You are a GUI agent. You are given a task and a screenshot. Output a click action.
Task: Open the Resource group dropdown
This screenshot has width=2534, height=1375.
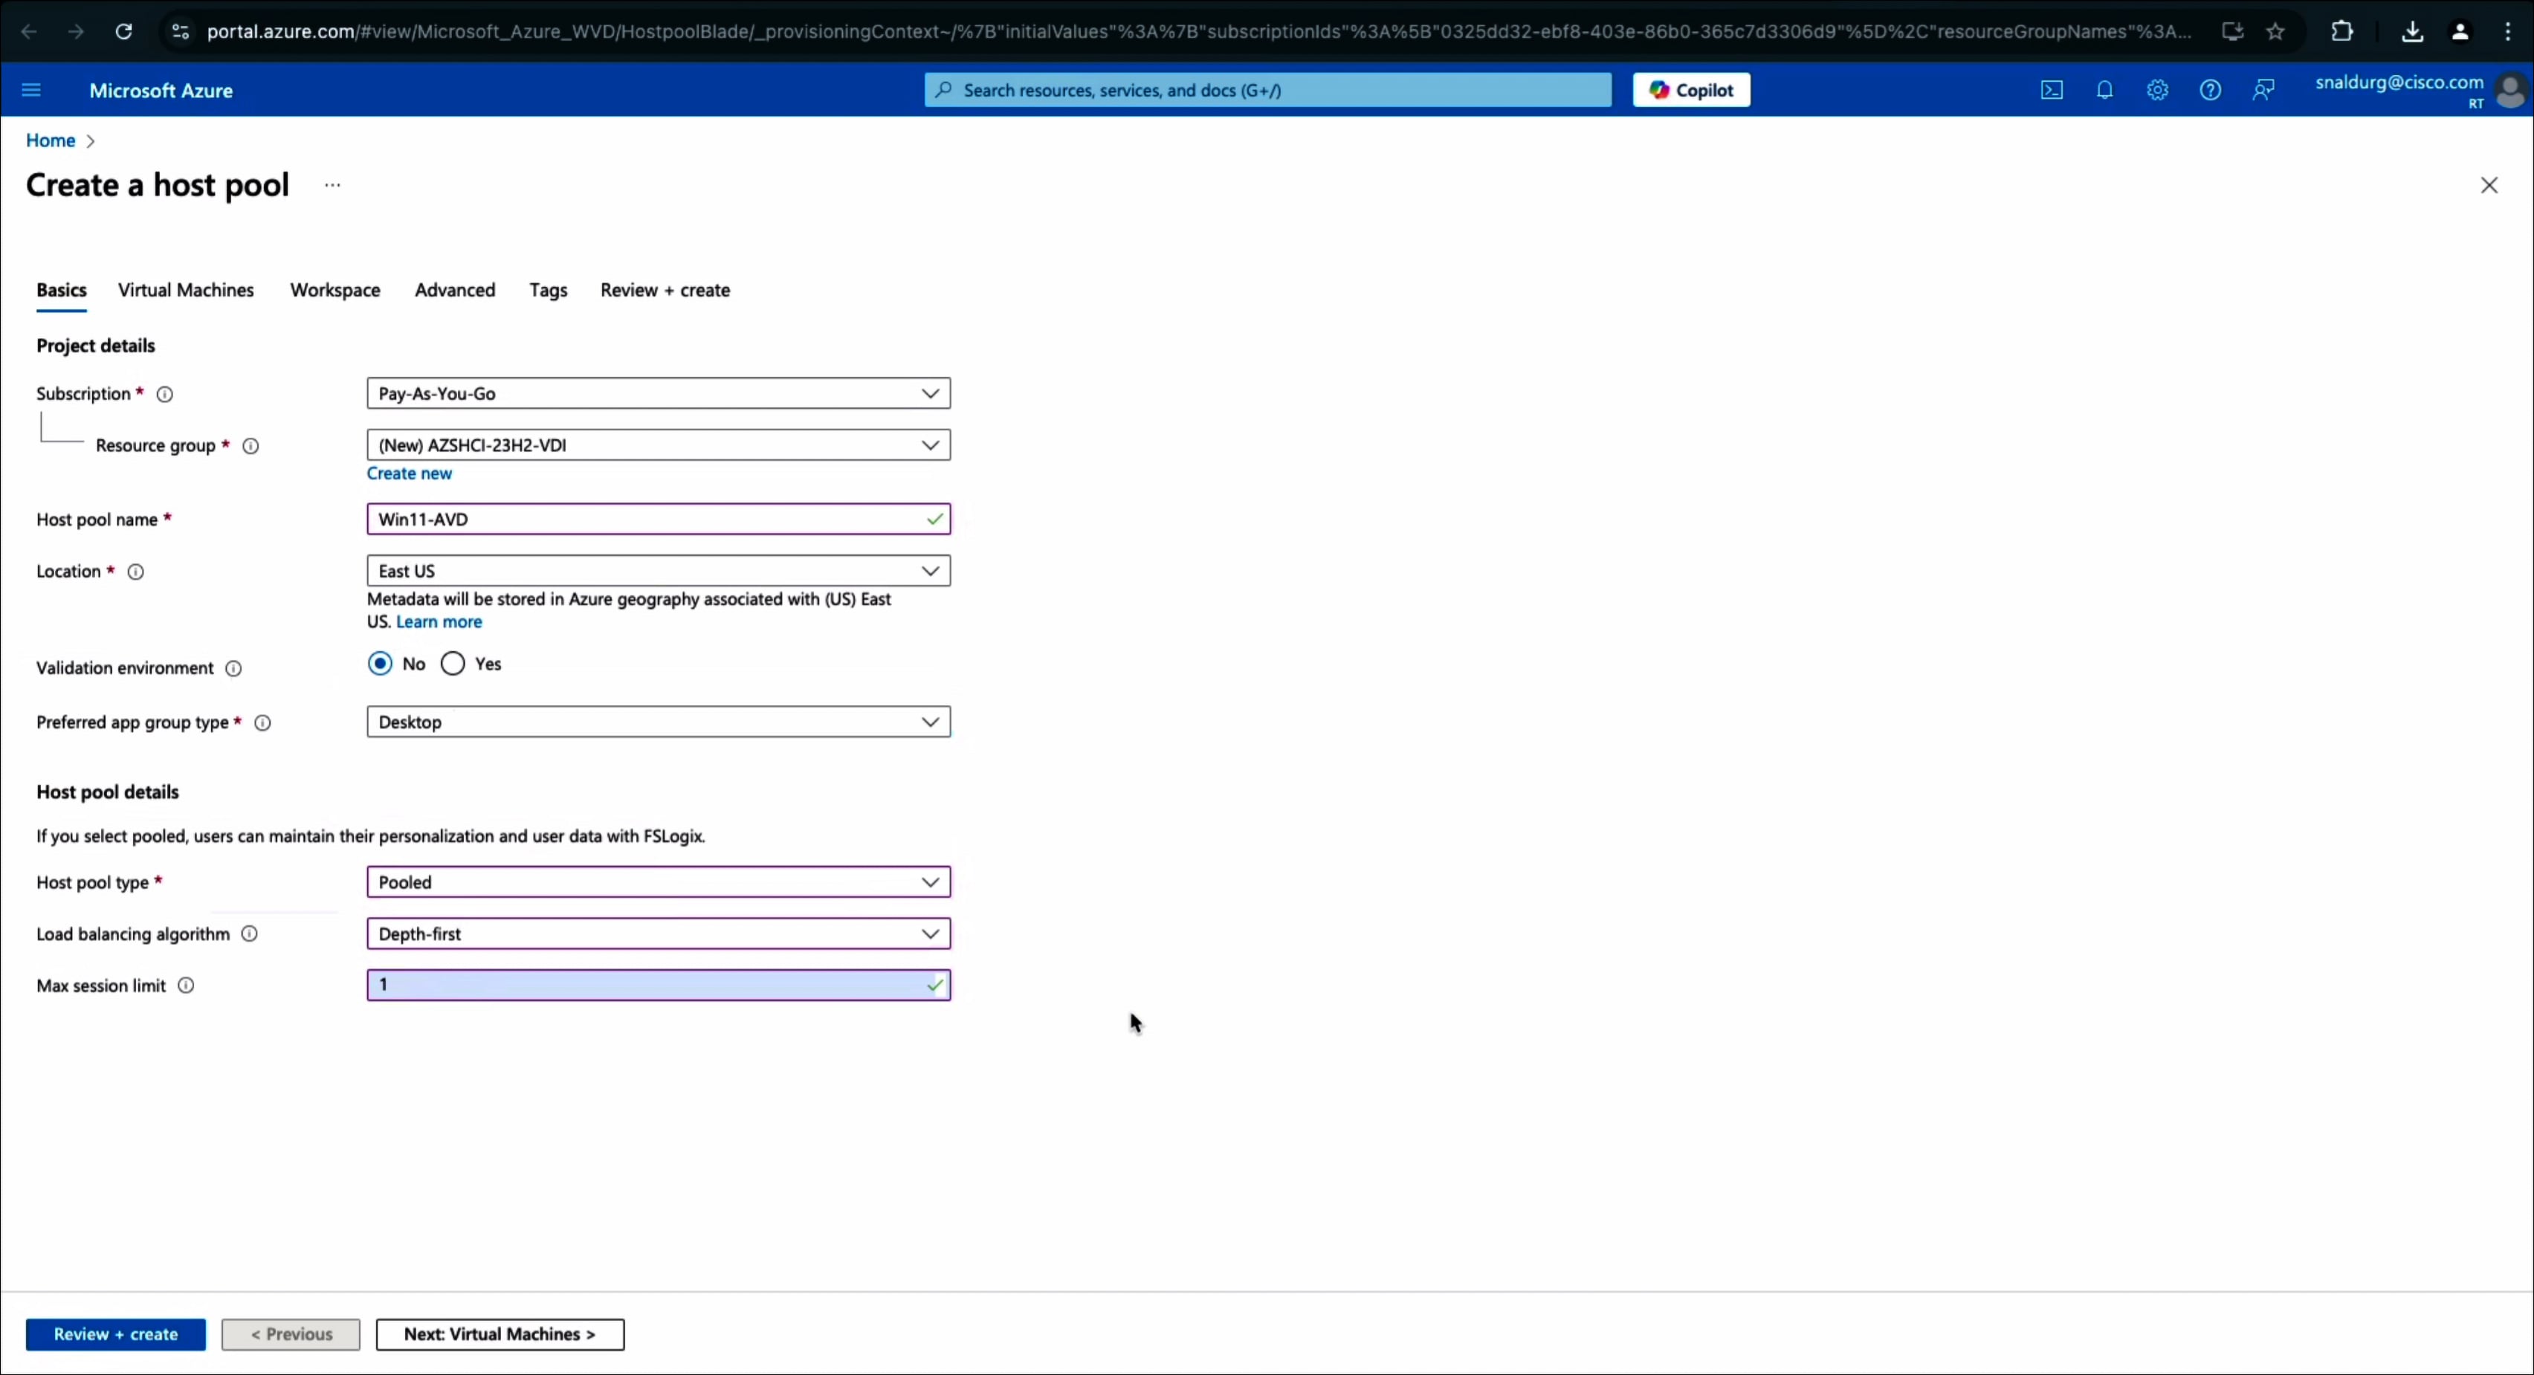pyautogui.click(x=658, y=444)
